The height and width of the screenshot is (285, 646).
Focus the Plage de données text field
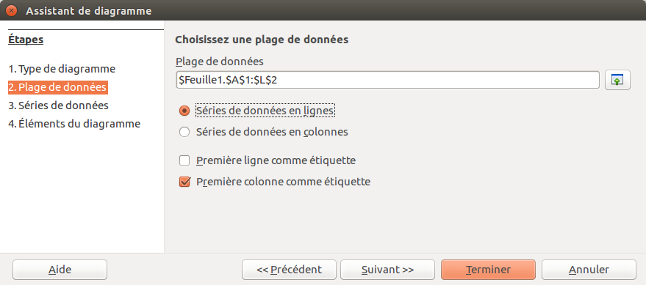click(x=387, y=80)
